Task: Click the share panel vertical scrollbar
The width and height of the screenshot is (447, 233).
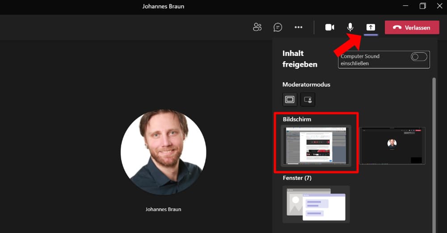Action: [434, 154]
